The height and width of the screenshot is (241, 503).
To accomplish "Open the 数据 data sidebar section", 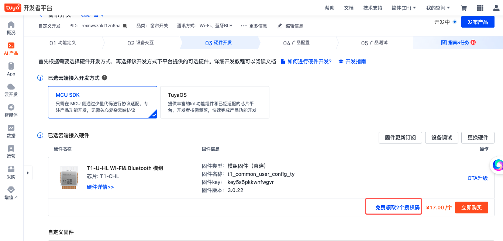I will (11, 131).
